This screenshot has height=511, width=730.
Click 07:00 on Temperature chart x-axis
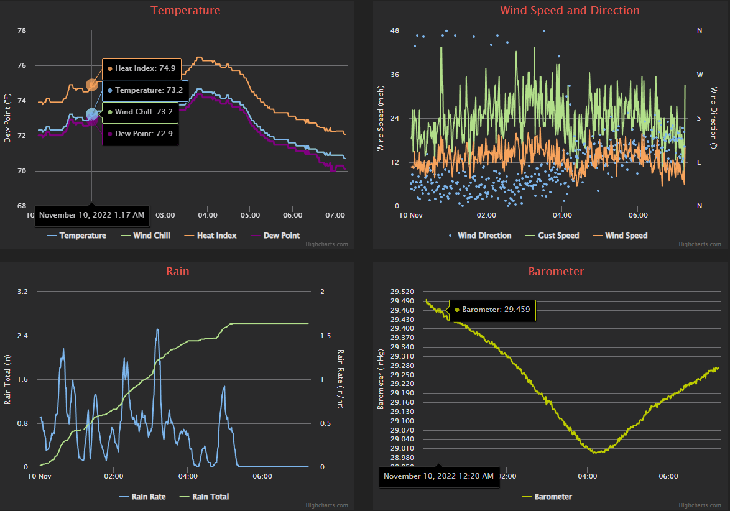point(335,215)
